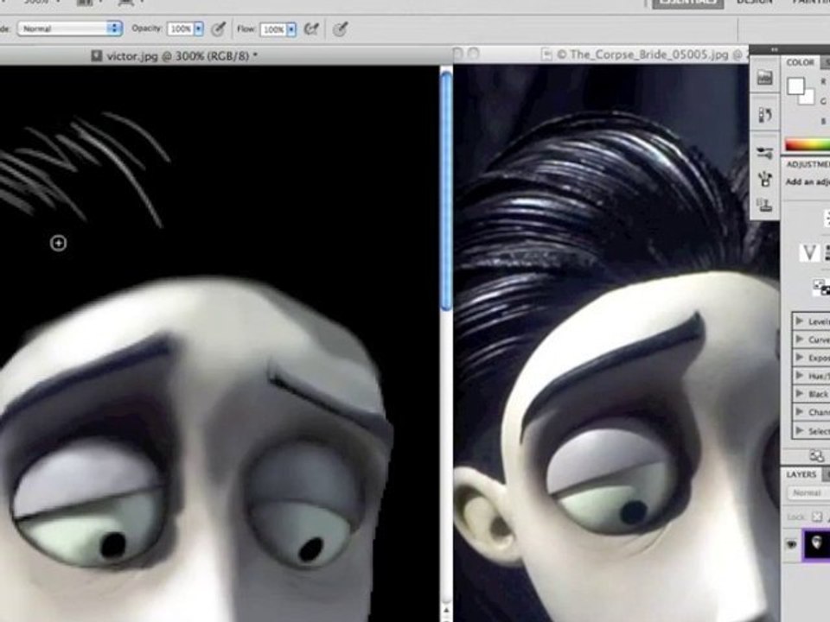Toggle Lock transparent pixels in the Layers panel
Image resolution: width=830 pixels, height=622 pixels.
(817, 517)
